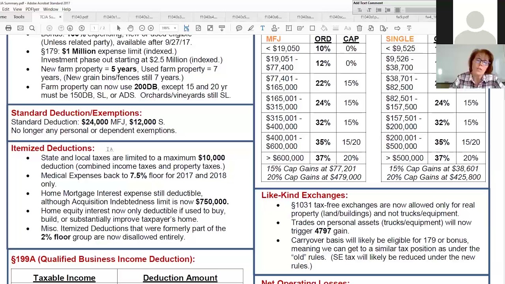Click the 'Like-Kind Exchanges:' heading
The image size is (505, 284).
[305, 195]
